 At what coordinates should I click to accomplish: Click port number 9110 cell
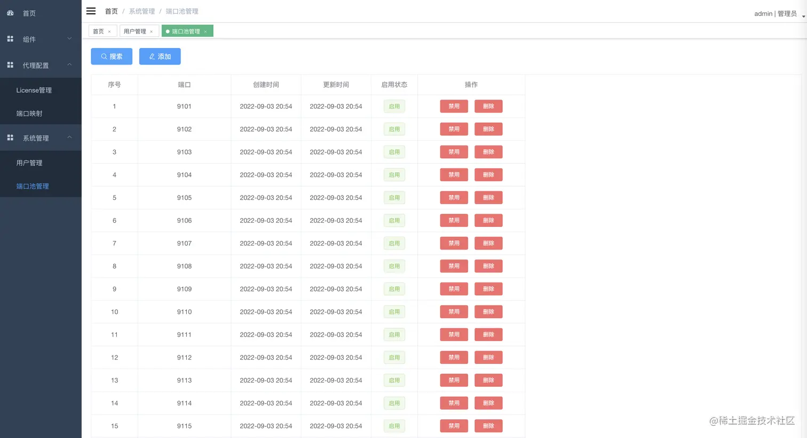(184, 312)
